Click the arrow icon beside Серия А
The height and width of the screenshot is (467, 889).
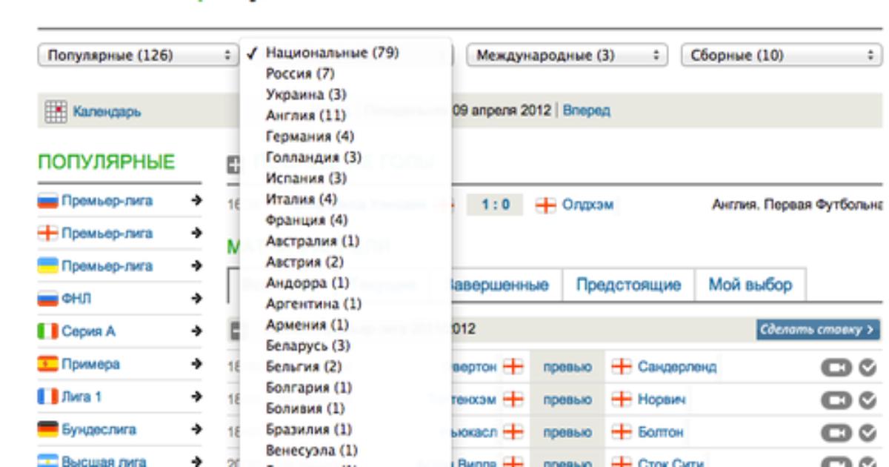click(x=196, y=331)
